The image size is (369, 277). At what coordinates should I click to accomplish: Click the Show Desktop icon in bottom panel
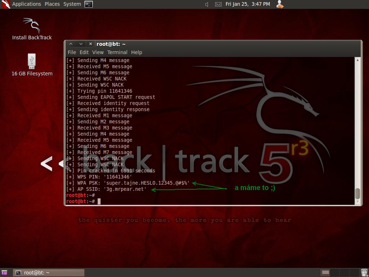4,273
